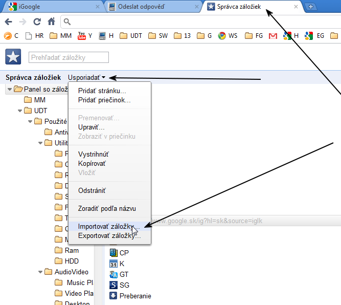341x305 pixels.
Task: Open the calendar K bookmark
Action: tap(117, 264)
